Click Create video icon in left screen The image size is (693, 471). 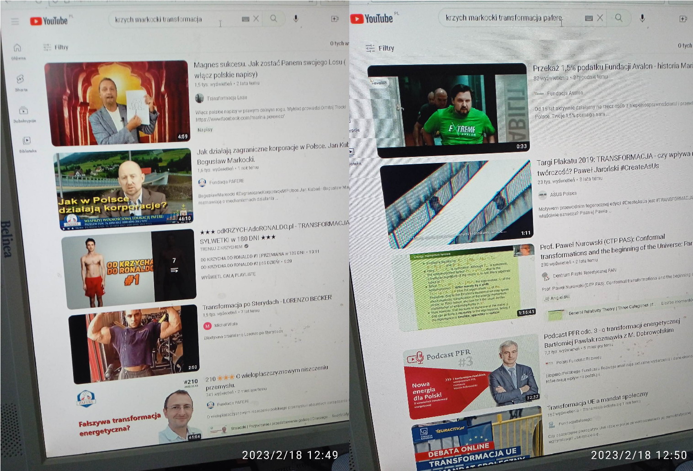pyautogui.click(x=335, y=19)
